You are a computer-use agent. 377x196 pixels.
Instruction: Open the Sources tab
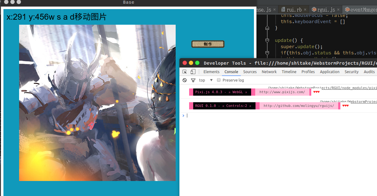click(x=250, y=72)
